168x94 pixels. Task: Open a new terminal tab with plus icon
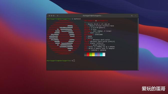click(x=57, y=16)
